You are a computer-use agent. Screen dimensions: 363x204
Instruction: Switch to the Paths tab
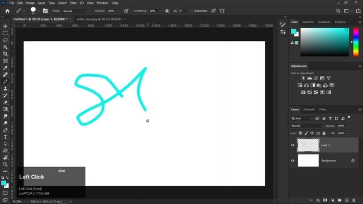coord(323,109)
